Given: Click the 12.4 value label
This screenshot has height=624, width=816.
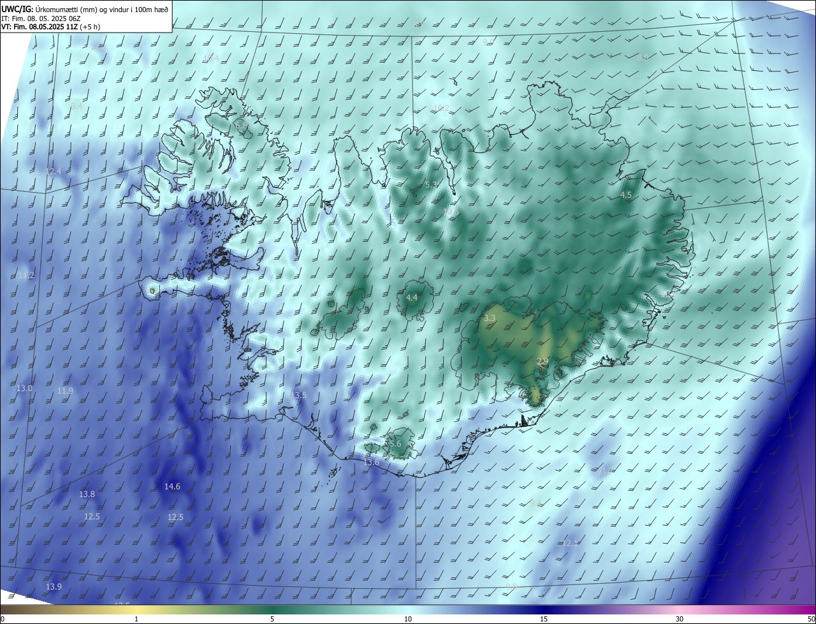Looking at the screenshot, I should click(54, 172).
